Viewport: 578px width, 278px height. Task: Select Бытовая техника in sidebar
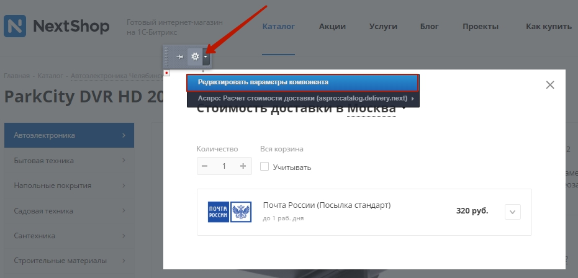69,161
